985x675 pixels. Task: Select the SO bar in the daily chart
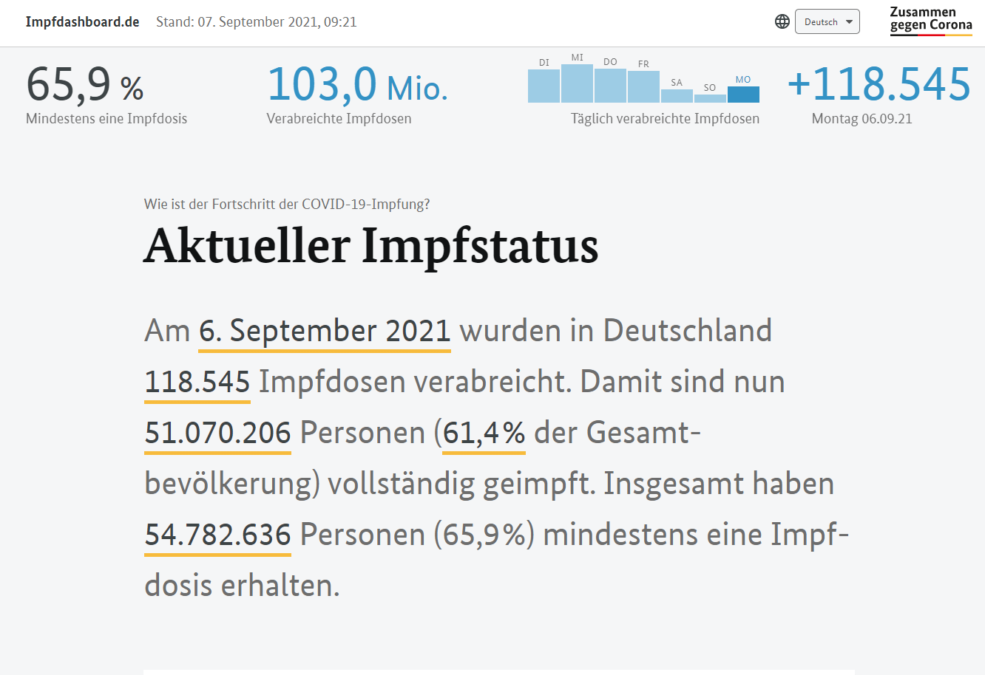pos(710,98)
